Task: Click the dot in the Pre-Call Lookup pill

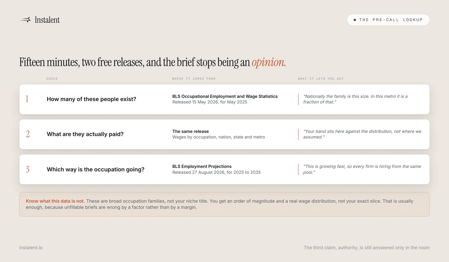Action: (x=355, y=20)
